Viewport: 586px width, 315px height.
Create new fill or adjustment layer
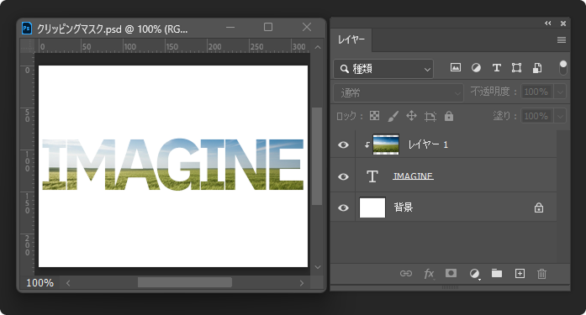pyautogui.click(x=474, y=274)
